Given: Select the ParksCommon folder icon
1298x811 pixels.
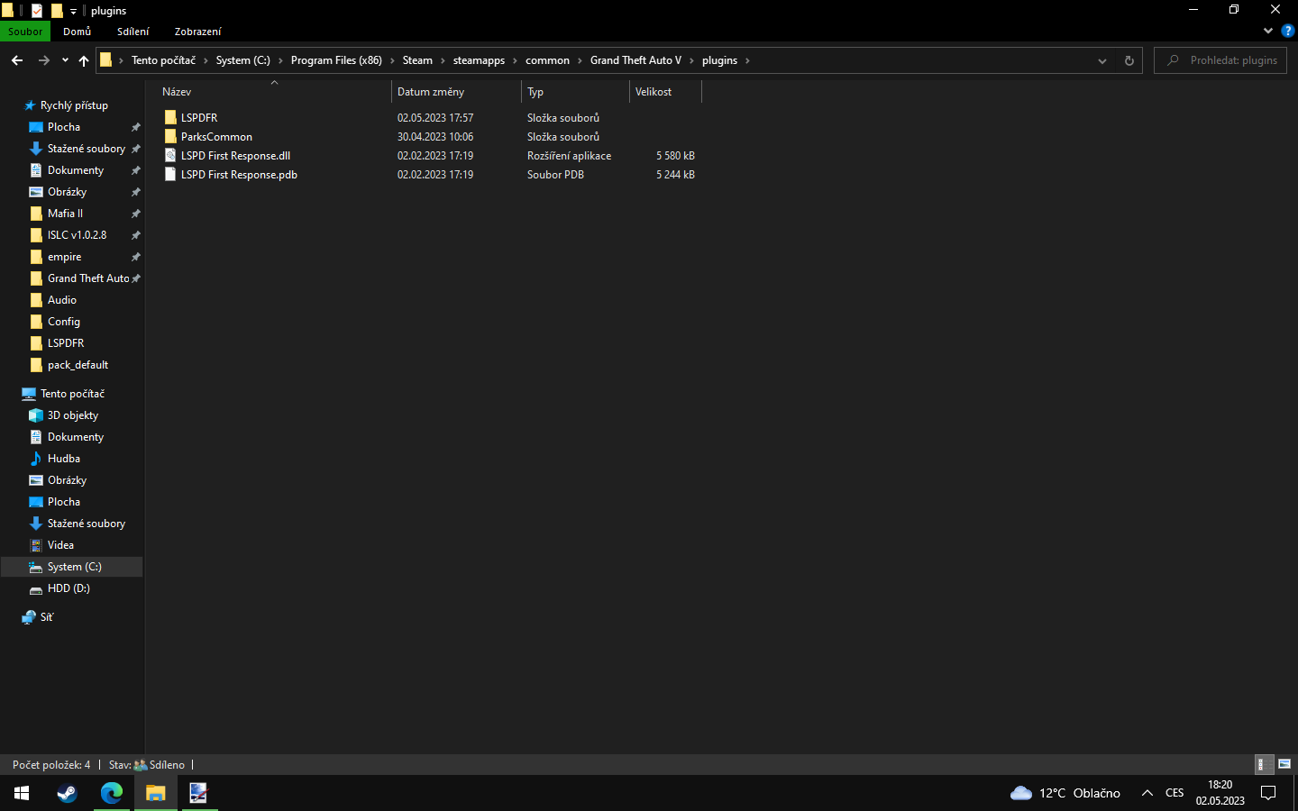Looking at the screenshot, I should click(x=170, y=137).
